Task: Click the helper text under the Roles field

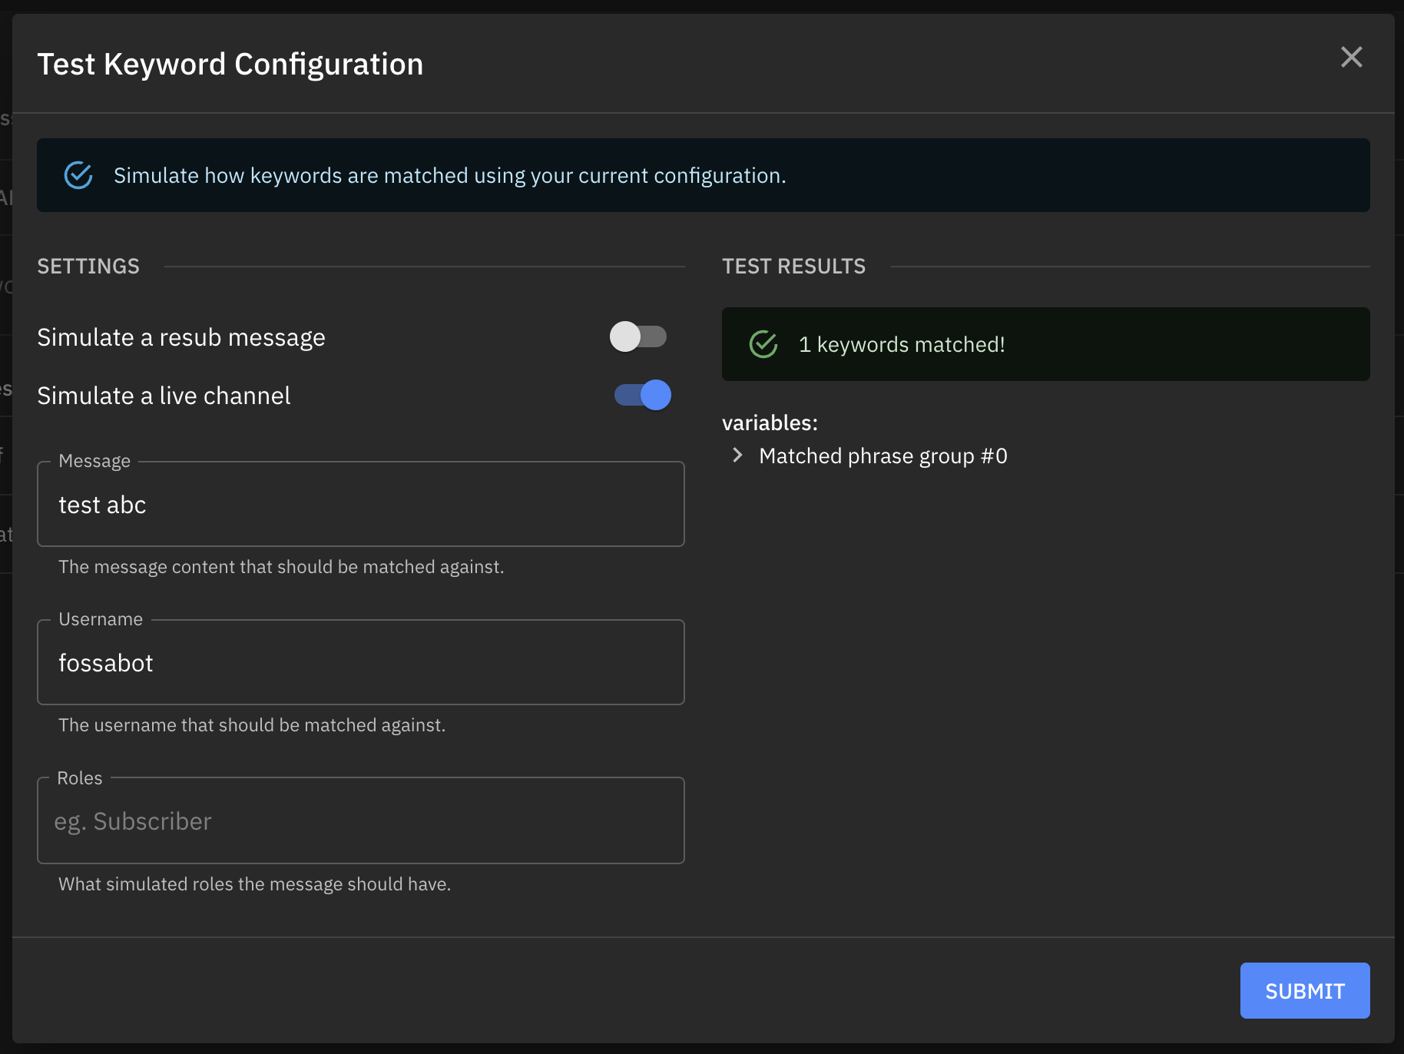Action: coord(254,884)
